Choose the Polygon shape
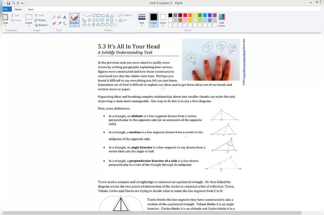The width and height of the screenshot is (324, 215). tap(107, 16)
